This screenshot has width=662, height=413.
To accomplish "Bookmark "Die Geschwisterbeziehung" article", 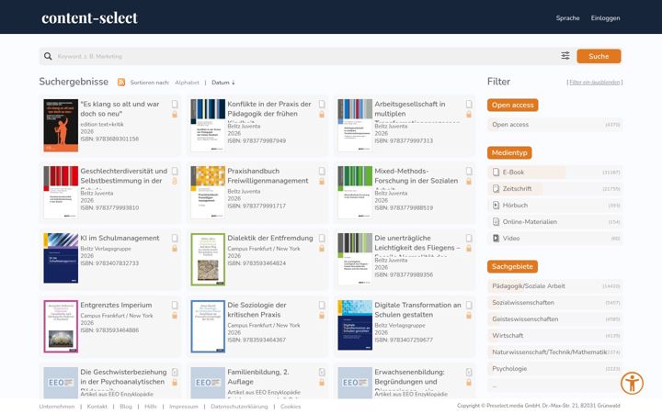I will [x=175, y=372].
